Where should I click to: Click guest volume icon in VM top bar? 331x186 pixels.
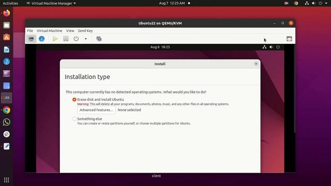tap(271, 47)
